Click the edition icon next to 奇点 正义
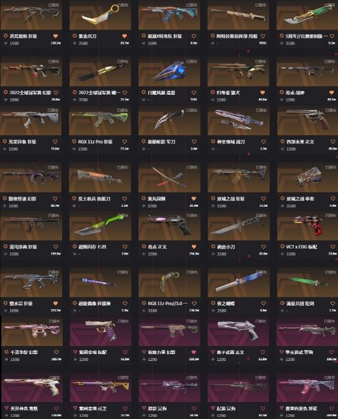This screenshot has height=419, width=338. click(x=143, y=246)
